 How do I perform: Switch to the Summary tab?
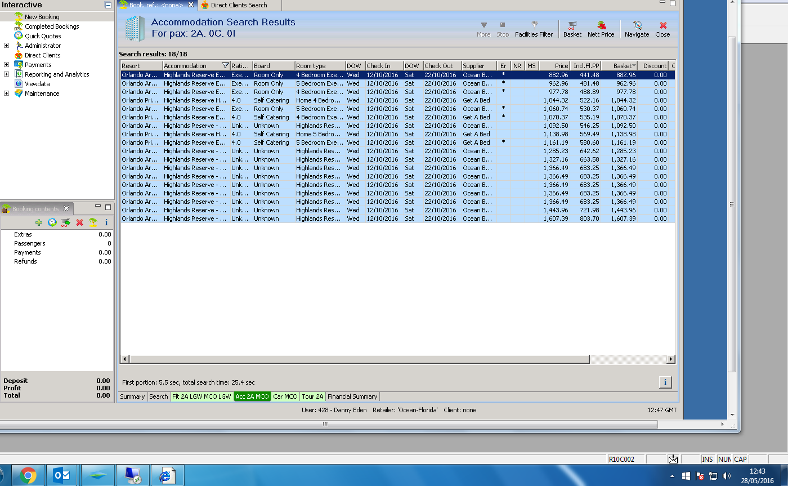click(x=132, y=396)
